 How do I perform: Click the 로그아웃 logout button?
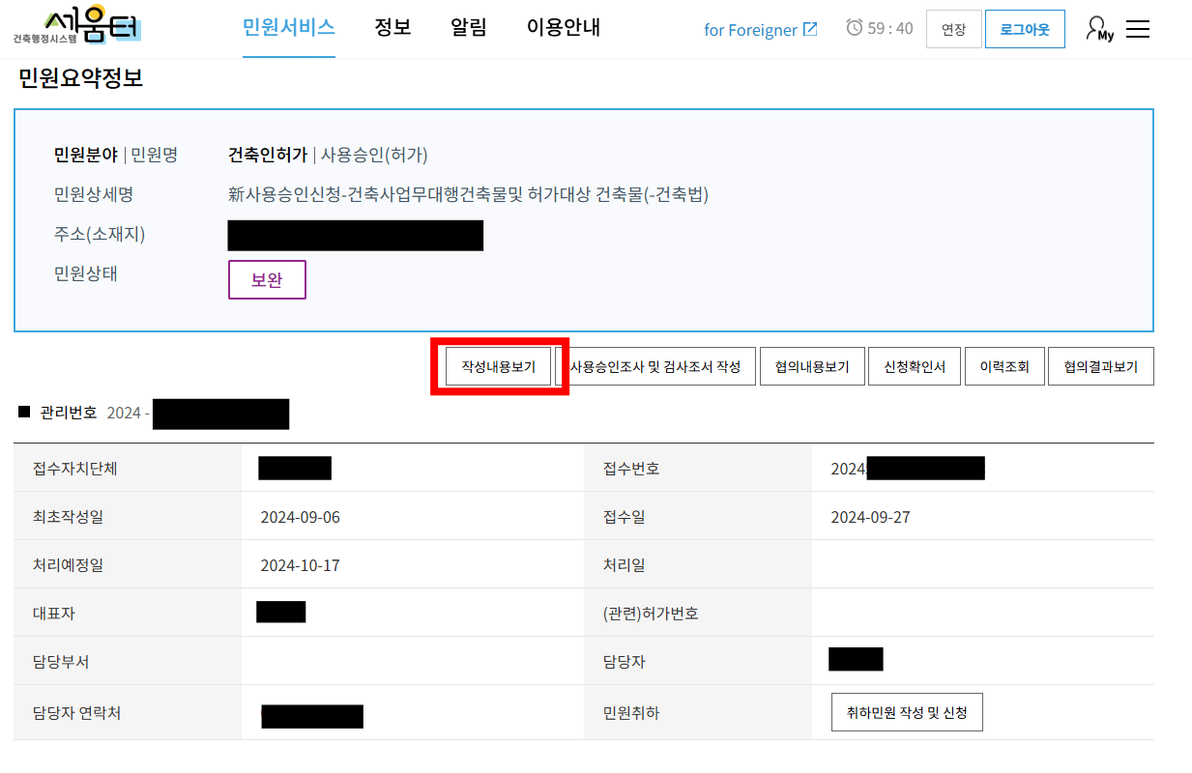click(x=1025, y=29)
